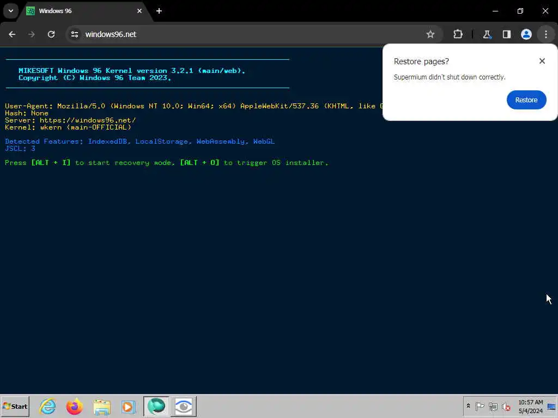The width and height of the screenshot is (558, 418).
Task: Click the 'Hash: None' line
Action: click(27, 113)
